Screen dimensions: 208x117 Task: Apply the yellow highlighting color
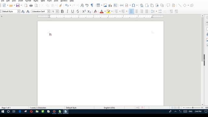(x=108, y=11)
